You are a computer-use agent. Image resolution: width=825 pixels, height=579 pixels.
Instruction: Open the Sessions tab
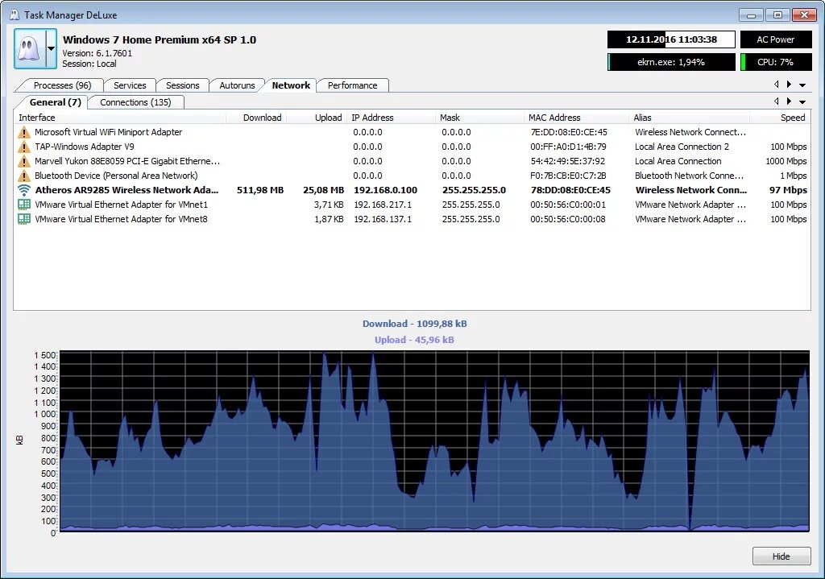tap(183, 85)
